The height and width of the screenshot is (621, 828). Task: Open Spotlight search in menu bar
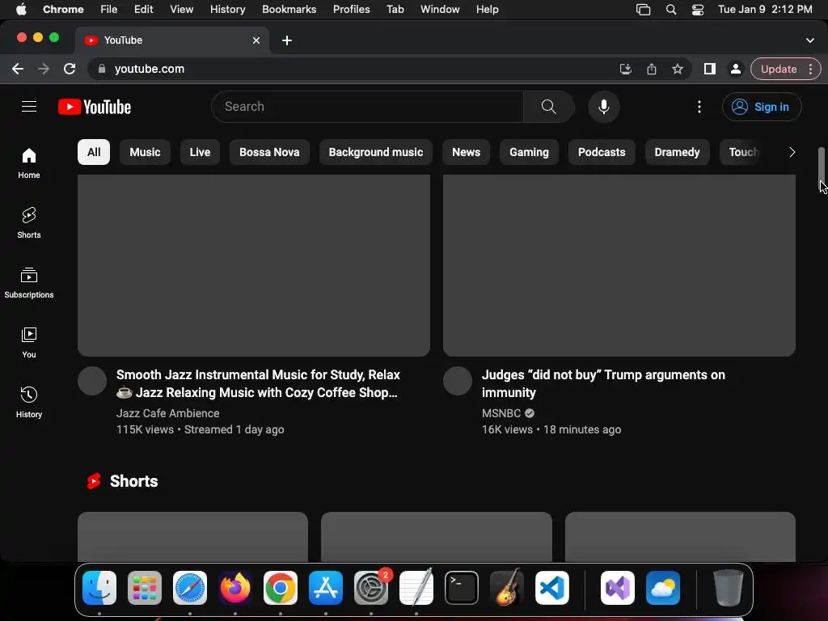click(671, 10)
